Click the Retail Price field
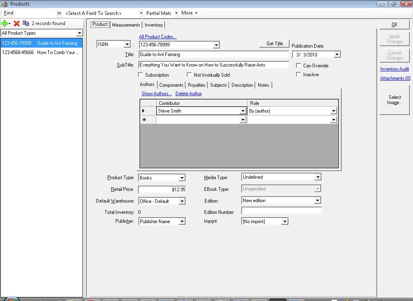Screen dimensions: 413x301 coord(162,190)
